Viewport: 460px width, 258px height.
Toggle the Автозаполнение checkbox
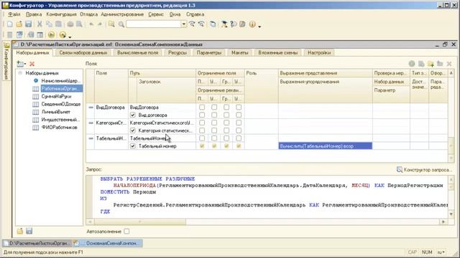coord(126,231)
